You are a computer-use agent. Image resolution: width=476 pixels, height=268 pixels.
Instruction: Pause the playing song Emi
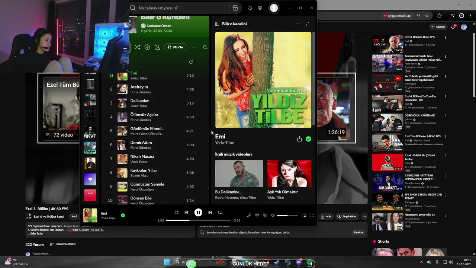click(x=198, y=213)
